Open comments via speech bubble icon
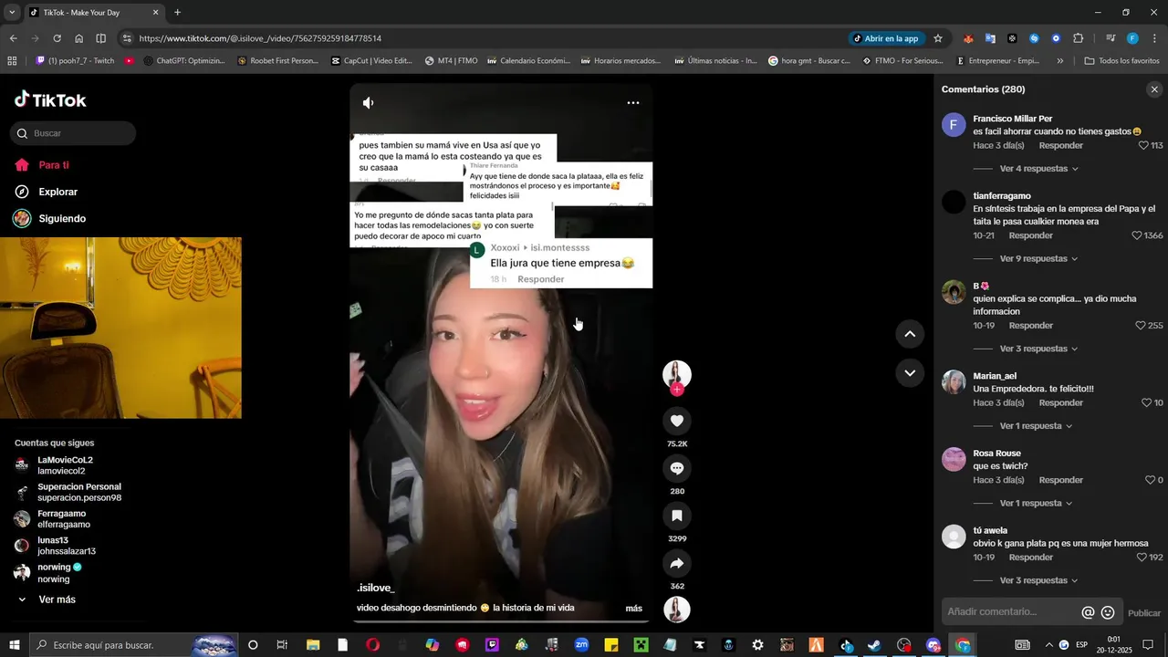Image resolution: width=1168 pixels, height=657 pixels. [x=677, y=468]
